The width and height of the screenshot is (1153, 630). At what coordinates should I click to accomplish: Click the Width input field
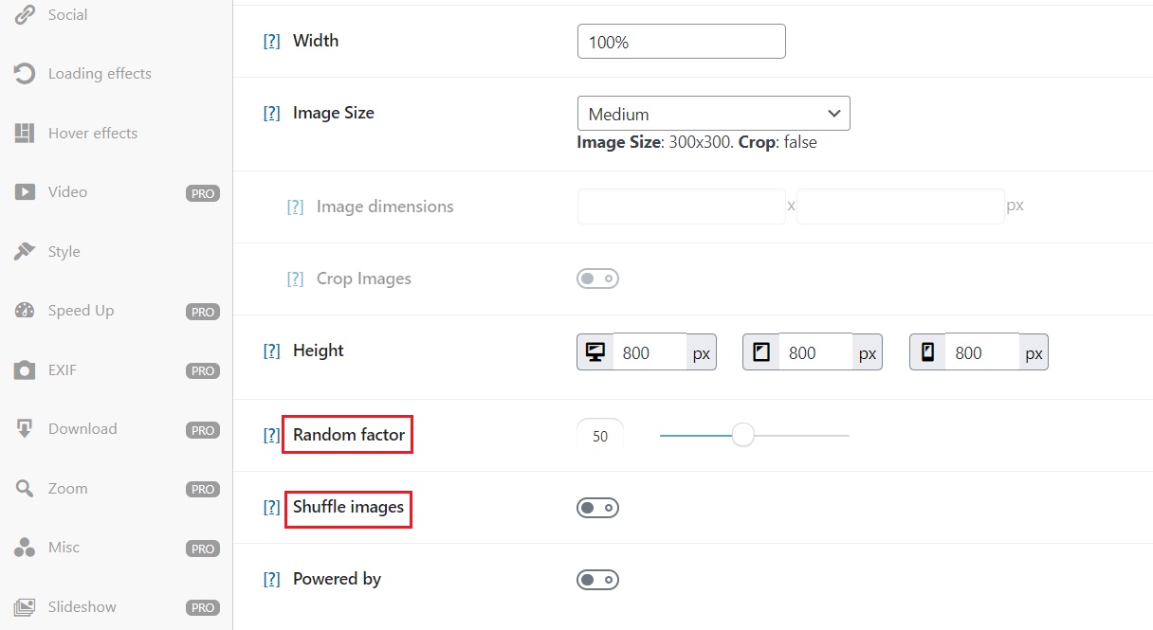(681, 42)
